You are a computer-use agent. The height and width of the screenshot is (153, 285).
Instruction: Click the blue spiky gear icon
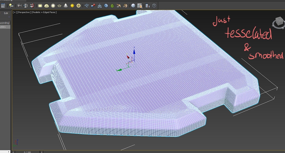coord(106,6)
